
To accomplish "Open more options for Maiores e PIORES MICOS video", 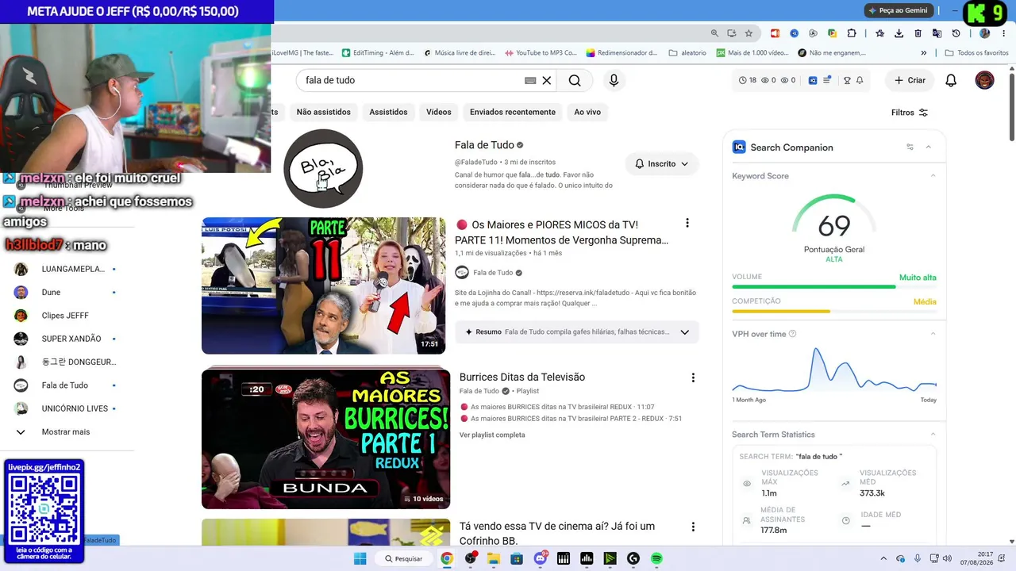I will (687, 224).
